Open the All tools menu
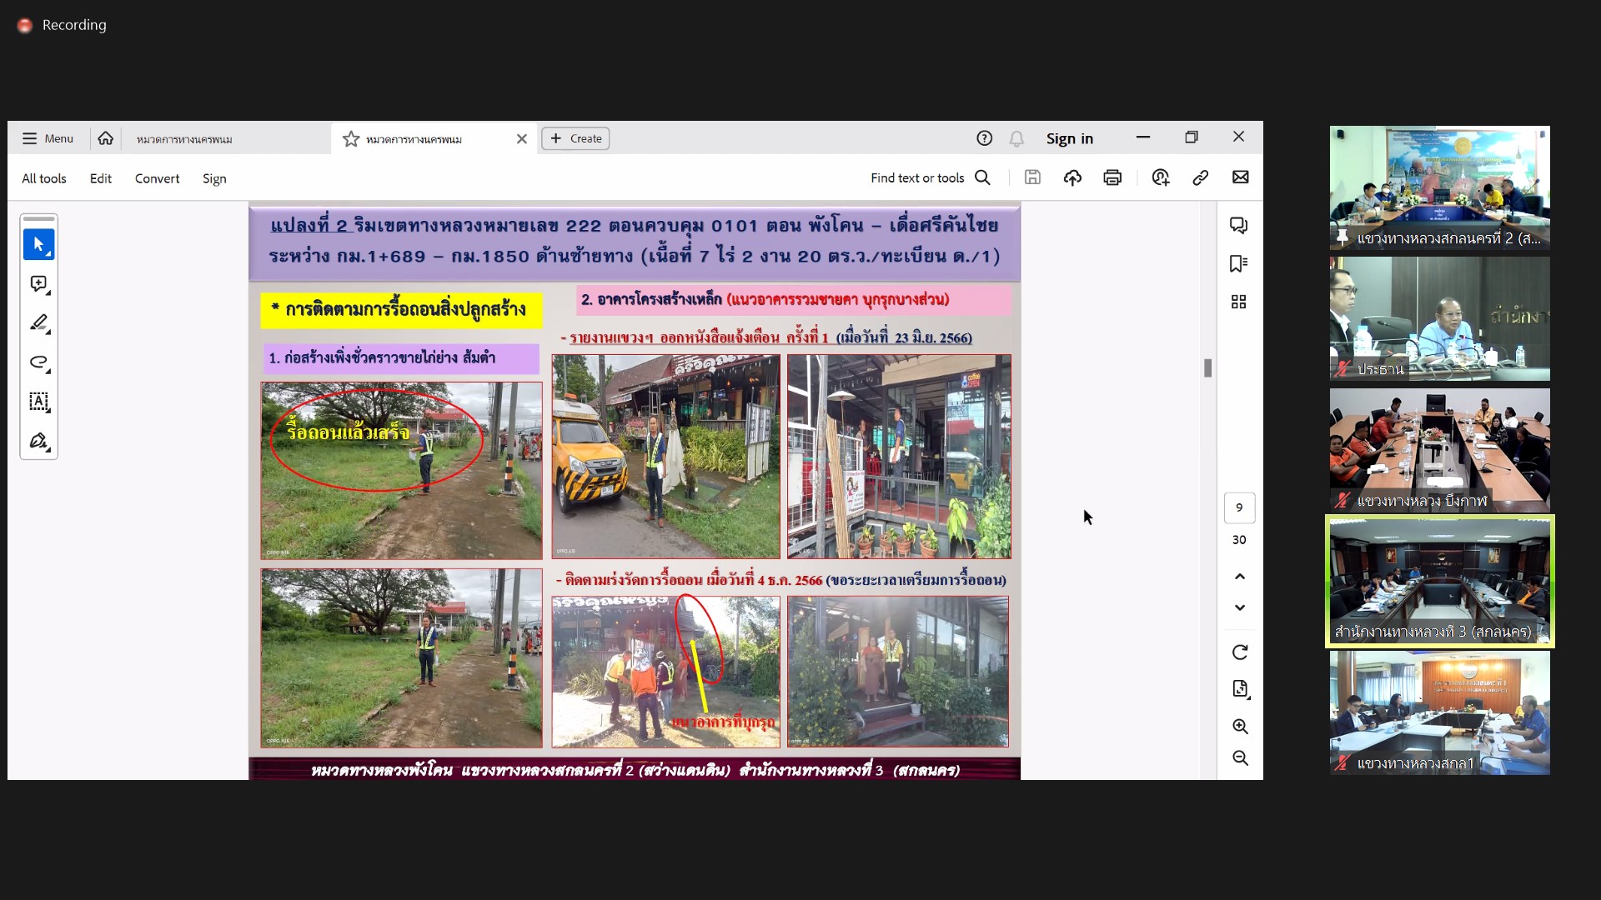The image size is (1601, 900). click(x=43, y=178)
